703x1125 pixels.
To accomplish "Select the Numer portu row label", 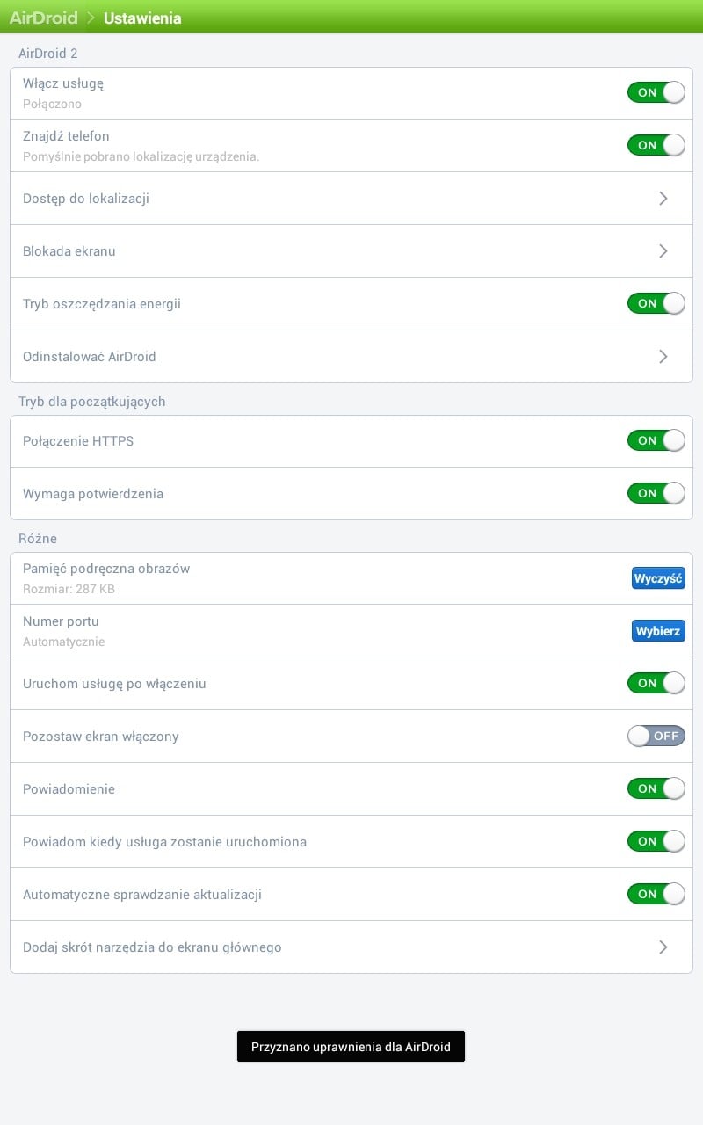I will (61, 621).
